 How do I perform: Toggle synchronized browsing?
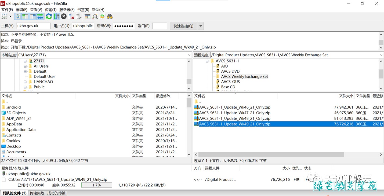coord(102,16)
